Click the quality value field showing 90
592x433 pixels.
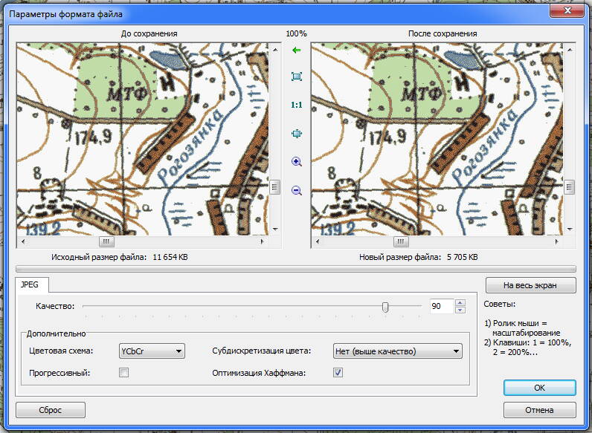tap(441, 307)
